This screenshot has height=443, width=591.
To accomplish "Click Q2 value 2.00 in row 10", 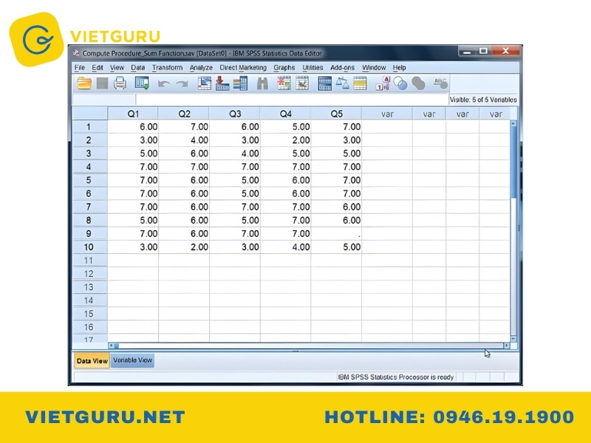I will [184, 247].
